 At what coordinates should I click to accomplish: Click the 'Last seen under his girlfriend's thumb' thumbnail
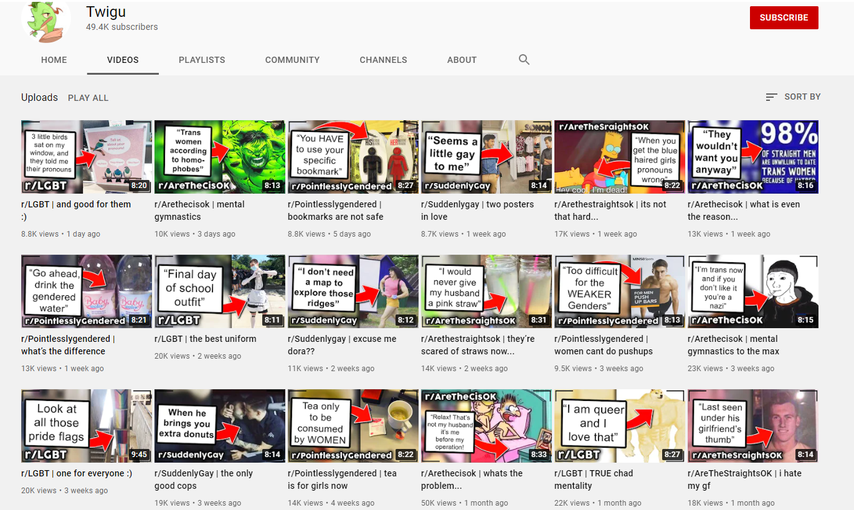(x=753, y=426)
